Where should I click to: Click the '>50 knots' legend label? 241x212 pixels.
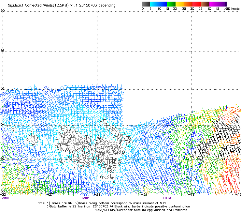pyautogui.click(x=232, y=9)
